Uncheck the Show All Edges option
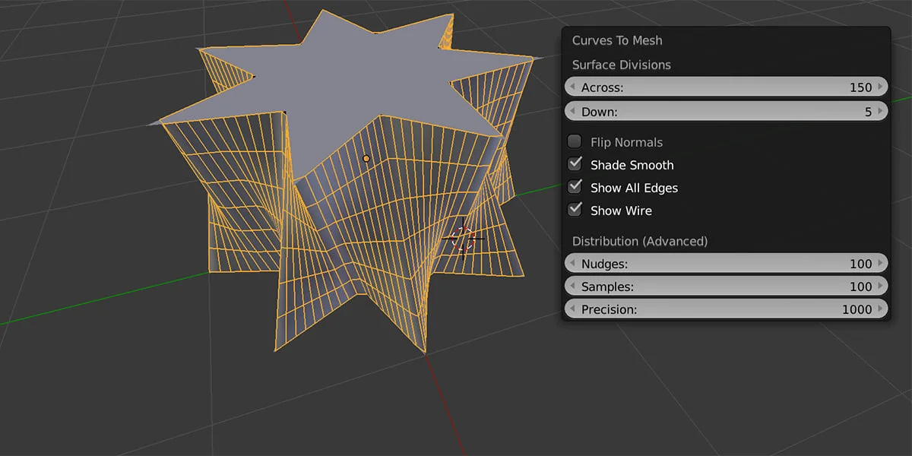 [575, 187]
